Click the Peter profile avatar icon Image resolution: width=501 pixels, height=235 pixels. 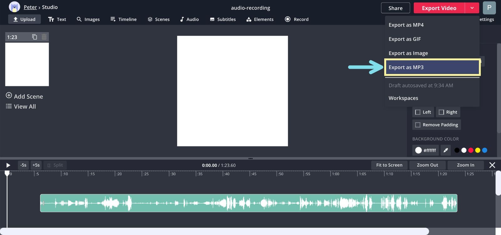point(14,7)
